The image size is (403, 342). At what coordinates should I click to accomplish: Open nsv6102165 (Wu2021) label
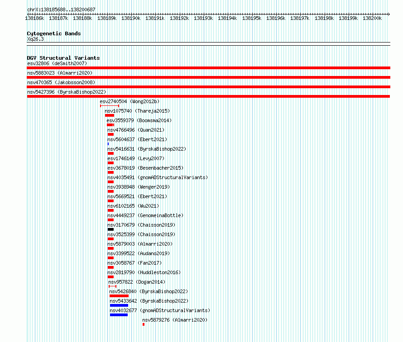tap(133, 206)
